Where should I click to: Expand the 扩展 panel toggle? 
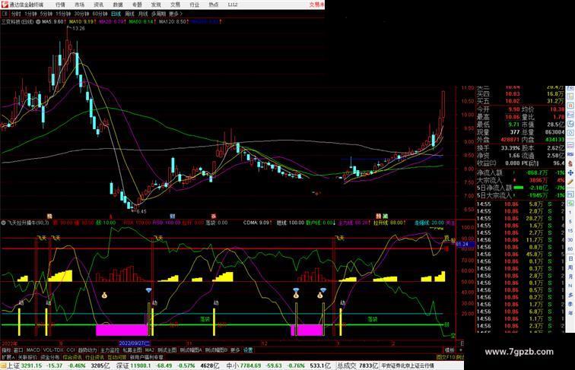tap(8, 357)
